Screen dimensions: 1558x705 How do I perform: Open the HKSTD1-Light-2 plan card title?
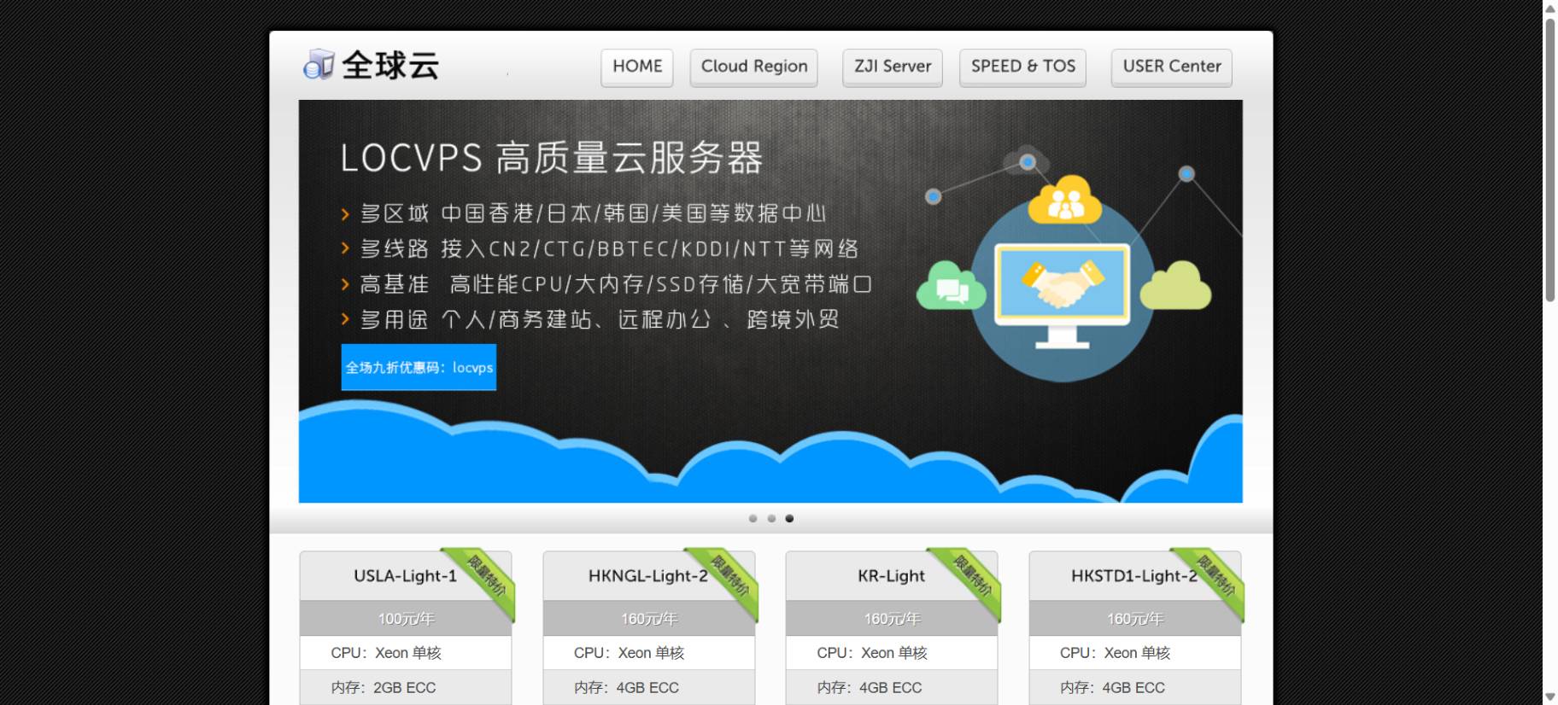tap(1134, 576)
